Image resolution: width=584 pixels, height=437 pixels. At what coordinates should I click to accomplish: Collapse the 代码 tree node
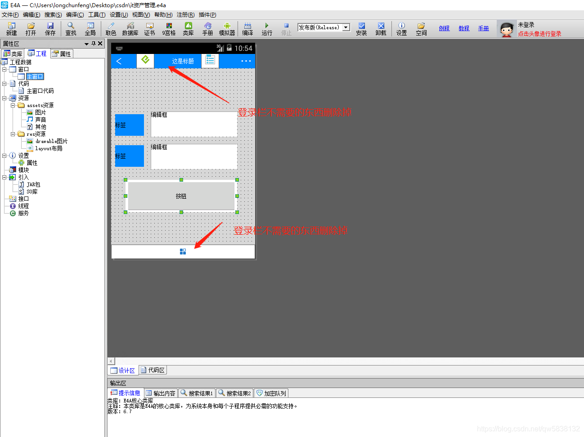(x=4, y=84)
